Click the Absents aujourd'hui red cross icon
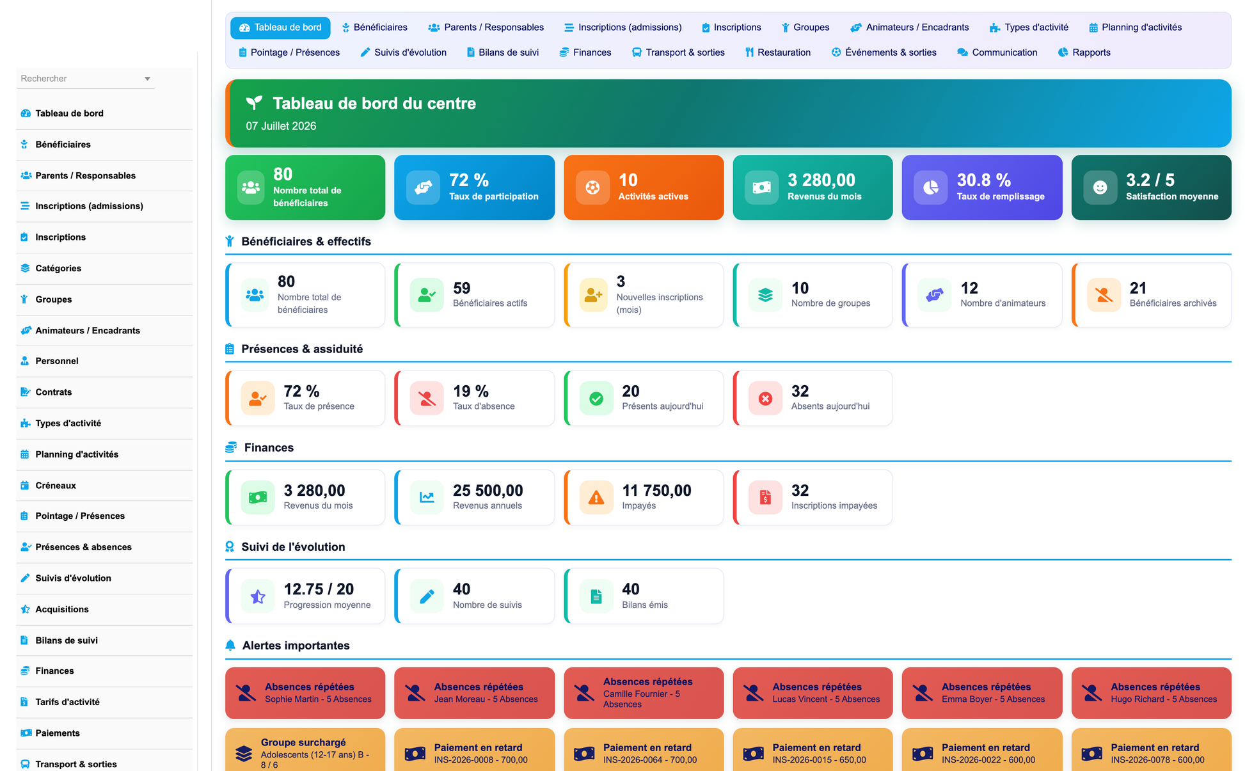This screenshot has width=1245, height=771. point(765,399)
